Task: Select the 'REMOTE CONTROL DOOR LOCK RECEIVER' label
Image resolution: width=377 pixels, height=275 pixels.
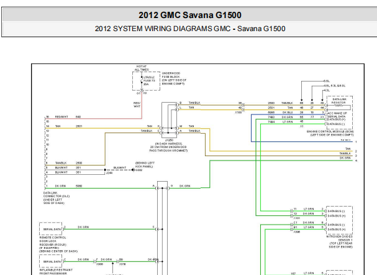Action: click(x=53, y=241)
